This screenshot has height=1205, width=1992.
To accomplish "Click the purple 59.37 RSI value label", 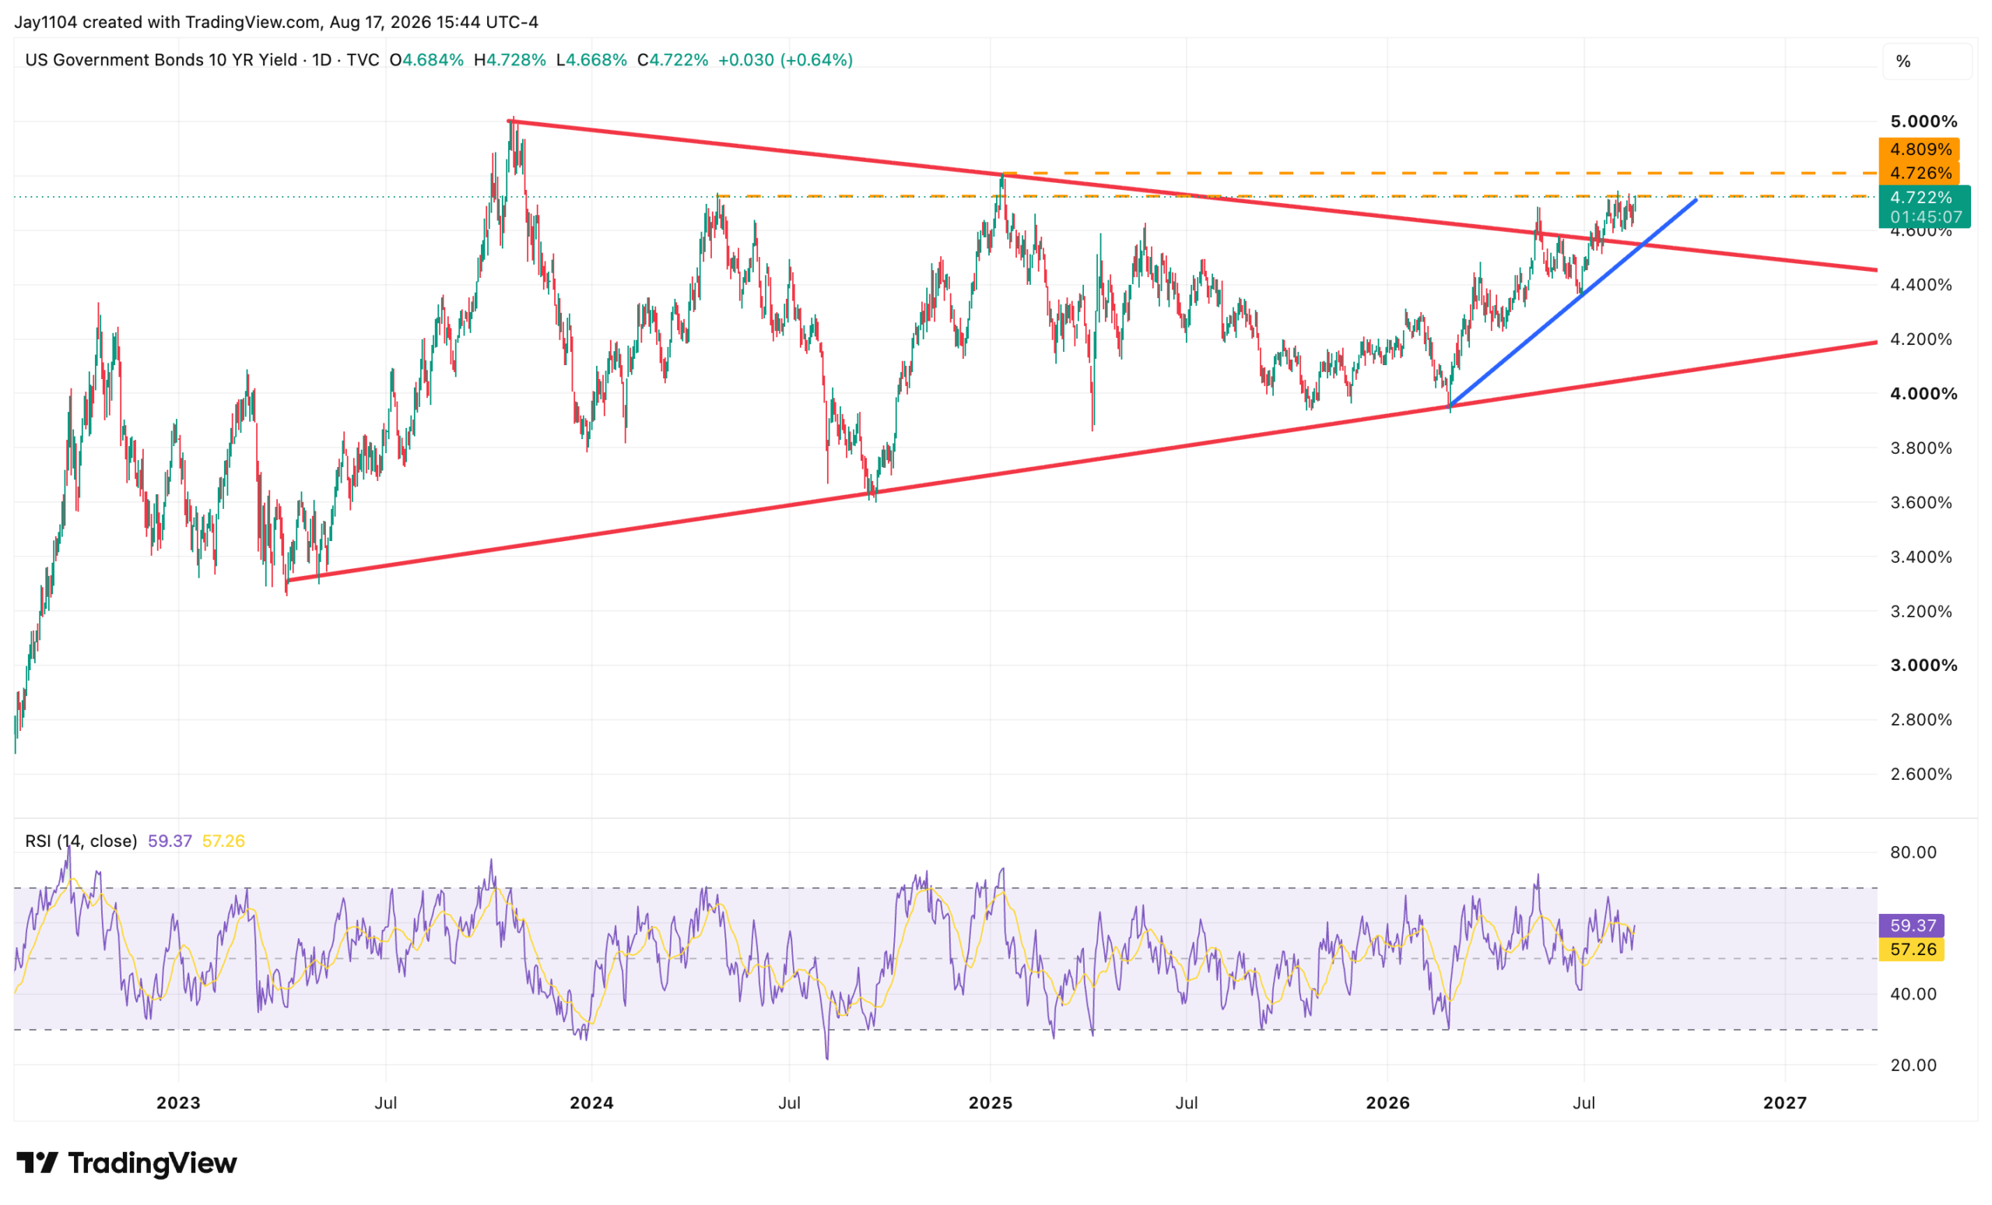I will pyautogui.click(x=1911, y=926).
